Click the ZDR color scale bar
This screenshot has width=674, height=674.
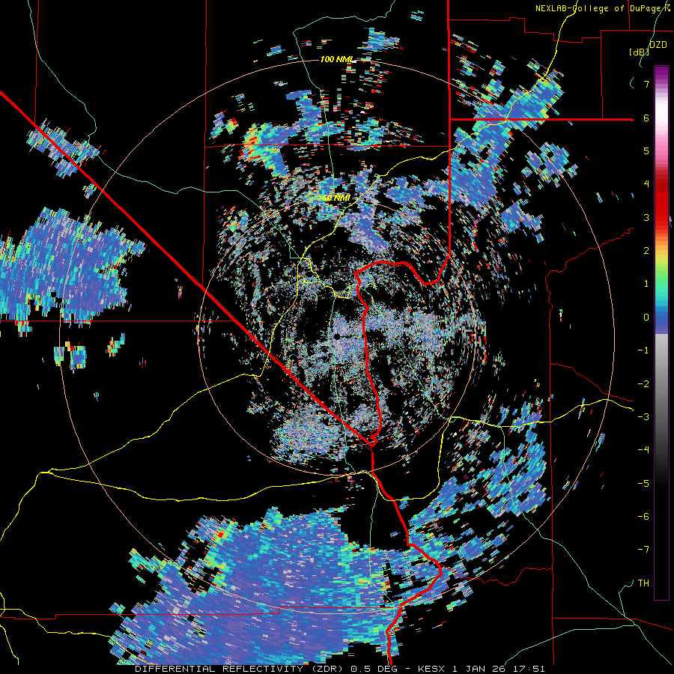tap(661, 333)
